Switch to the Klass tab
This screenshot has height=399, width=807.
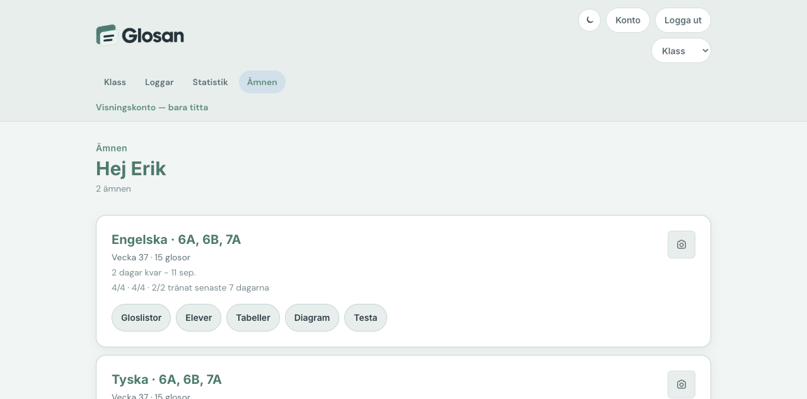tap(115, 82)
